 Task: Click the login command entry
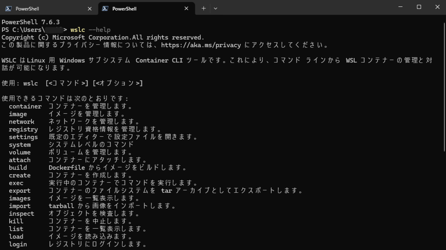(x=18, y=244)
